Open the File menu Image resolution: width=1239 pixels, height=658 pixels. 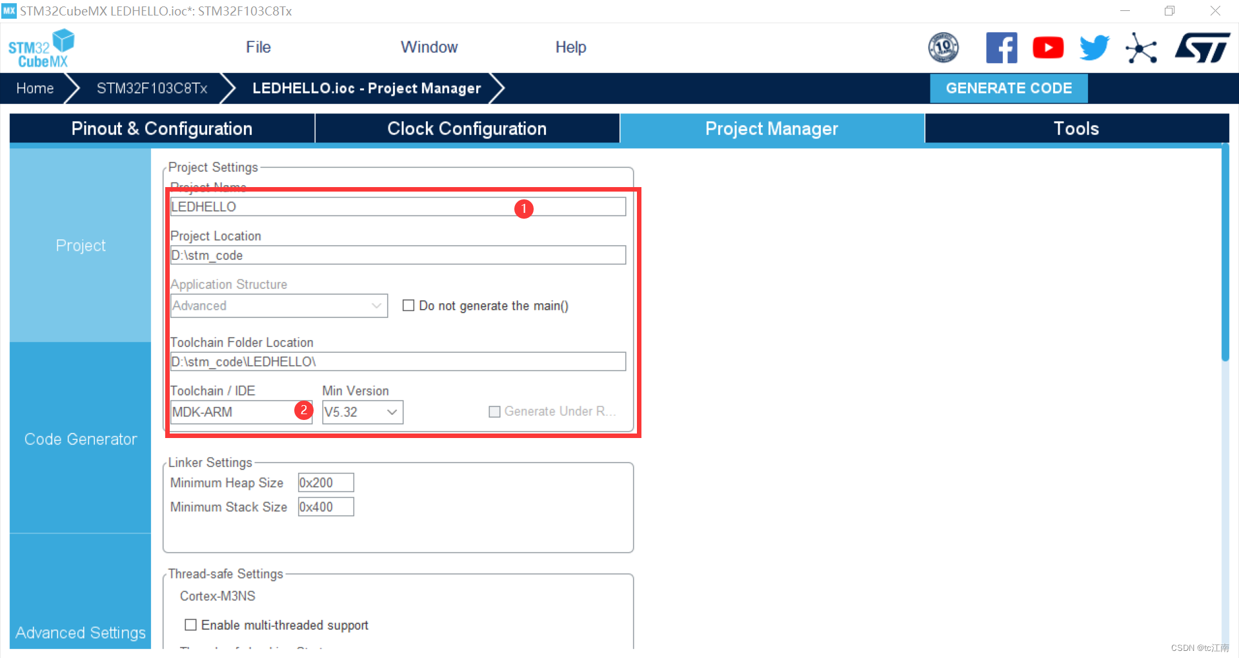(x=258, y=47)
